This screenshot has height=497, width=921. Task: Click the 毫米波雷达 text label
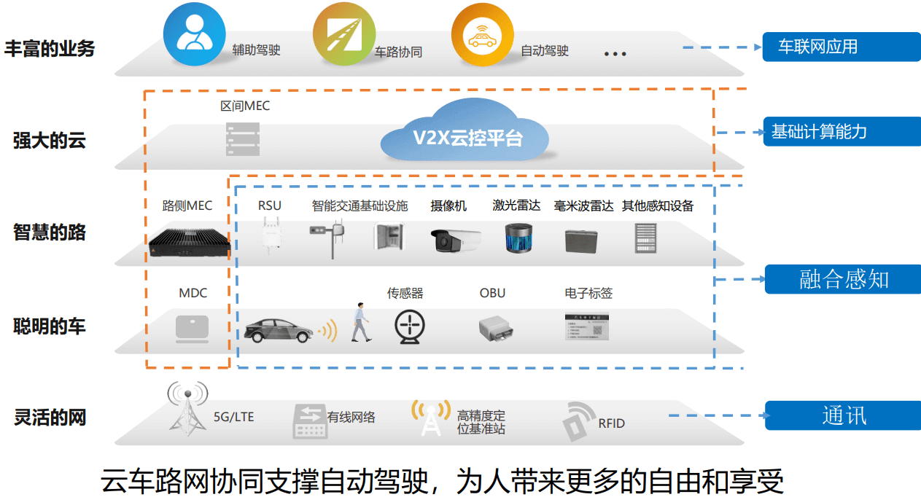click(584, 206)
